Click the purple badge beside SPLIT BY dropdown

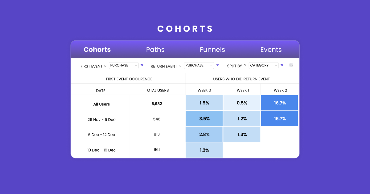282,65
